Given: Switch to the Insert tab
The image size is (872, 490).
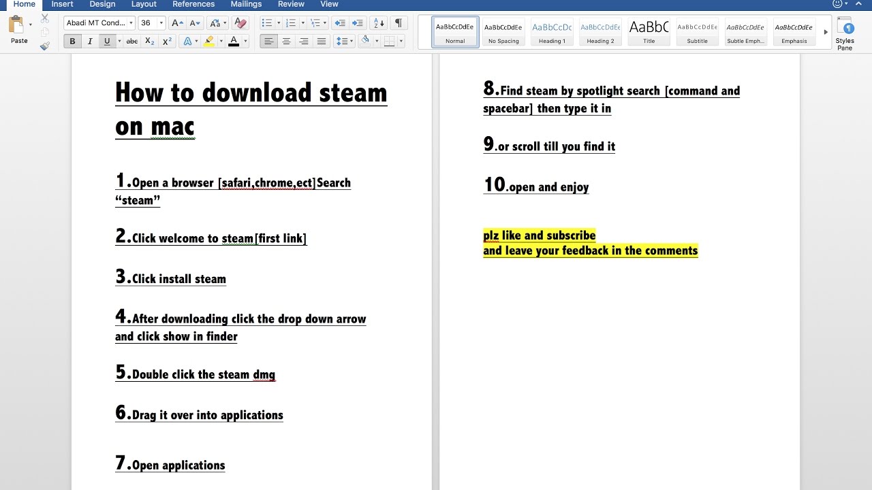Looking at the screenshot, I should tap(62, 4).
